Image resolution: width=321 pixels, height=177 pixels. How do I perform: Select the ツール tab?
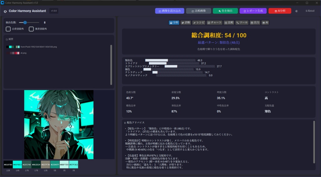(242, 23)
